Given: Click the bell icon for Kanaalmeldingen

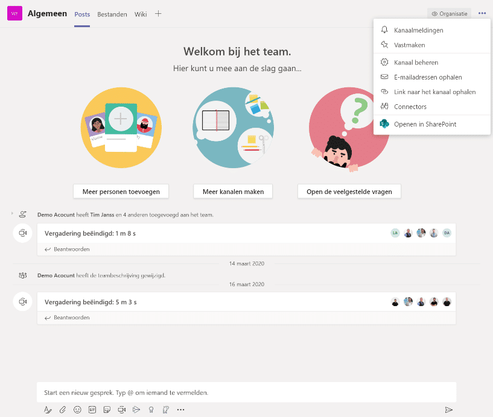Looking at the screenshot, I should coord(384,30).
